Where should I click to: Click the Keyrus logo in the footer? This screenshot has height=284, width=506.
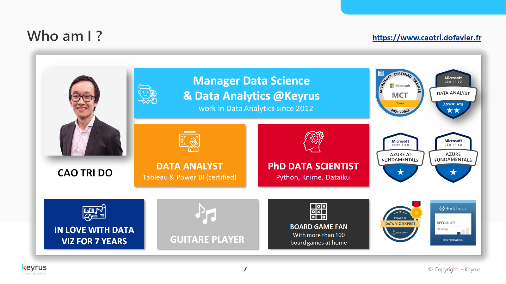point(34,269)
